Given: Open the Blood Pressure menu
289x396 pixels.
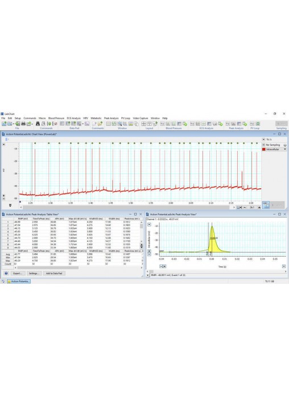Looking at the screenshot, I should 56,118.
